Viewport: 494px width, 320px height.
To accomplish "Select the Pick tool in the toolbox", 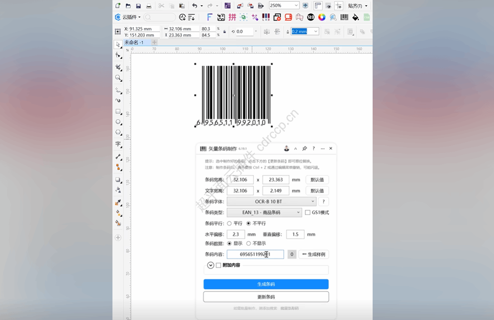I will 118,45.
